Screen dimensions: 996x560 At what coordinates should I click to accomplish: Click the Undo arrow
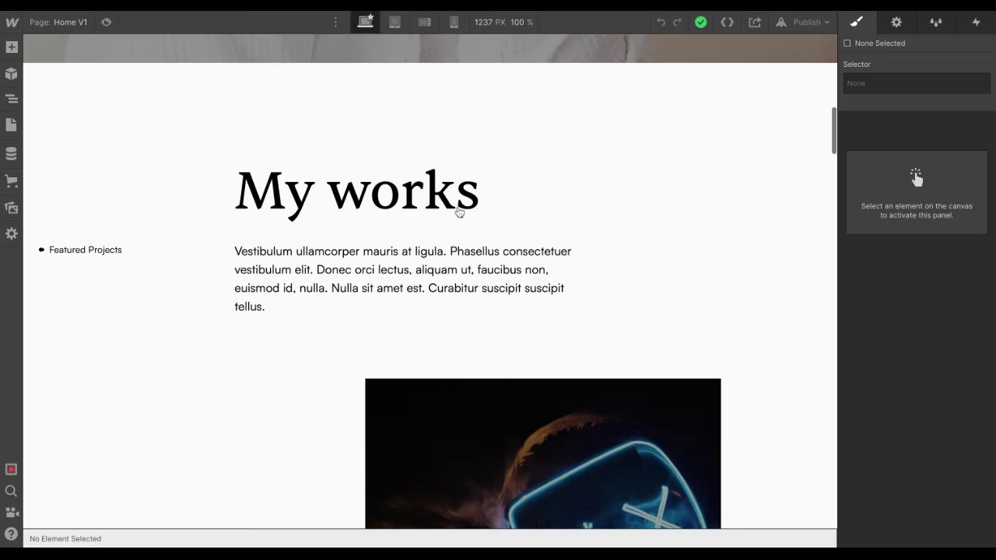pos(661,22)
